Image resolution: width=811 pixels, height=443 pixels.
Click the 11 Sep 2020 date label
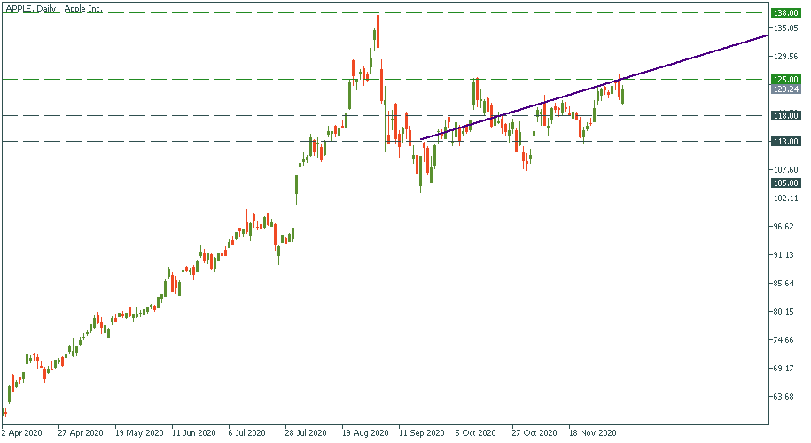click(421, 433)
